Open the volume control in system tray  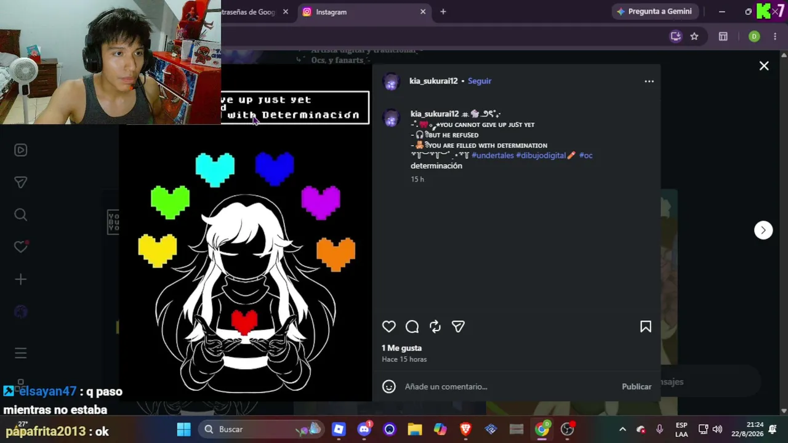click(717, 429)
